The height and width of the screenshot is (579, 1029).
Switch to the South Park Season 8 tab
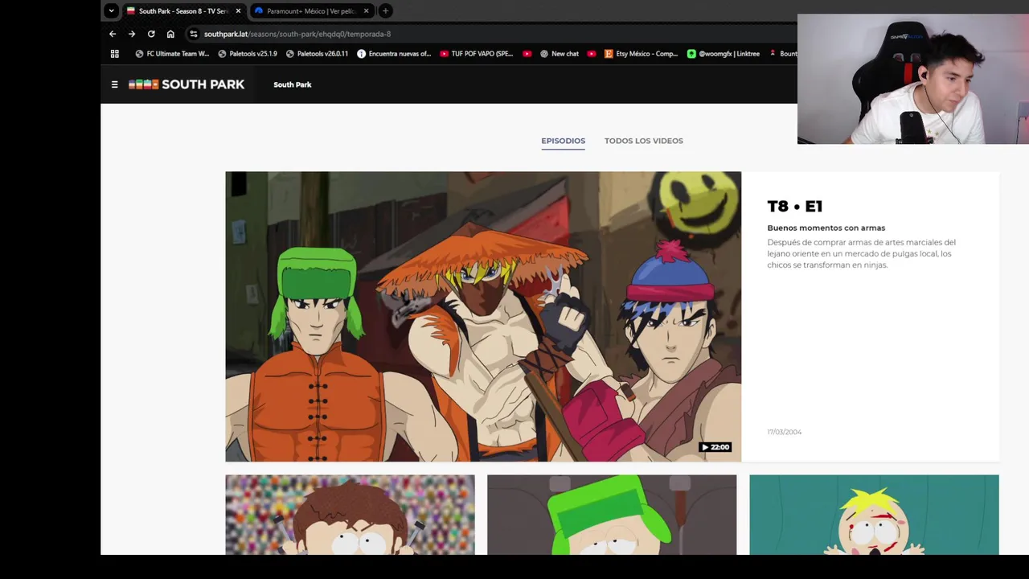tap(183, 11)
